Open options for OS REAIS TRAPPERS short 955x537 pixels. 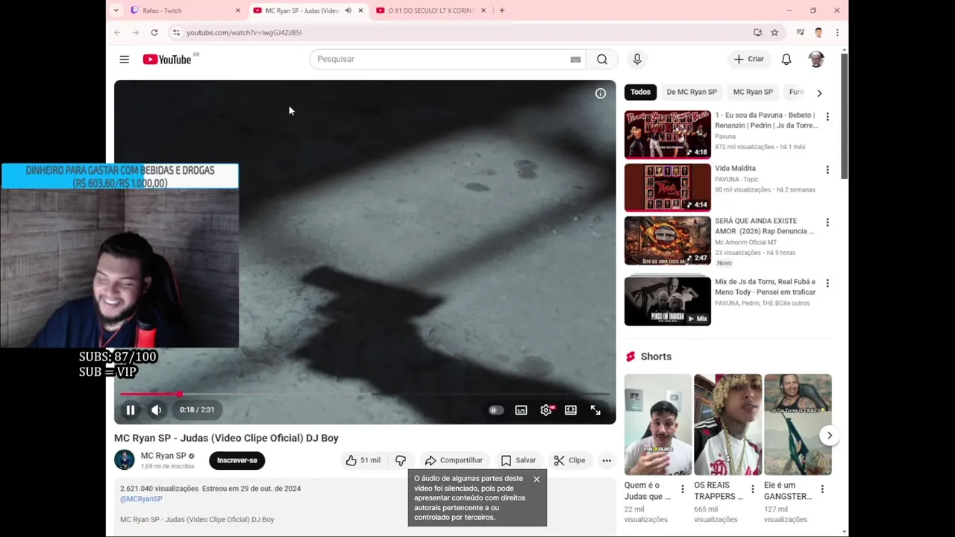click(x=752, y=489)
